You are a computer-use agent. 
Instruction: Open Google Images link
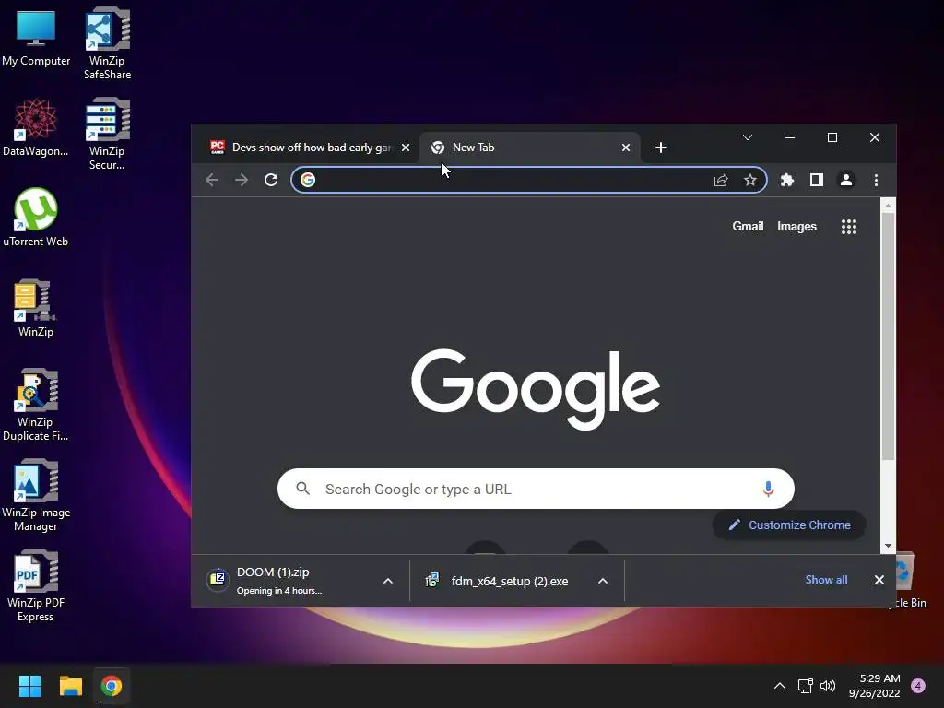click(796, 227)
